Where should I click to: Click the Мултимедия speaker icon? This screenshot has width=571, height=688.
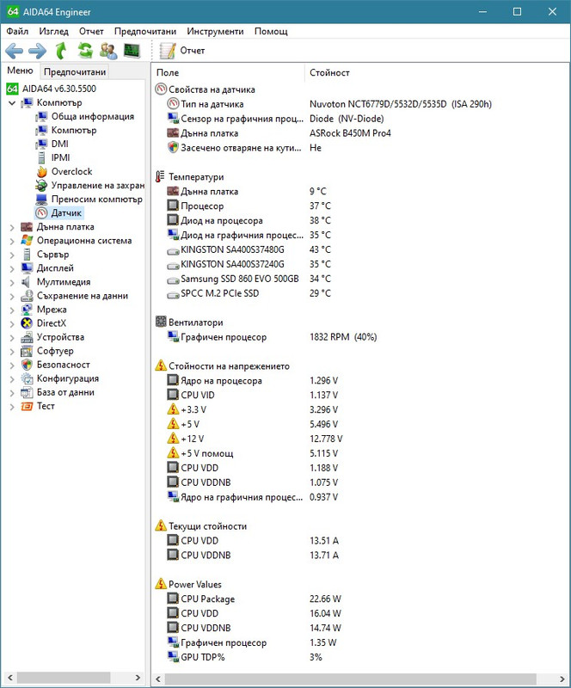(27, 282)
